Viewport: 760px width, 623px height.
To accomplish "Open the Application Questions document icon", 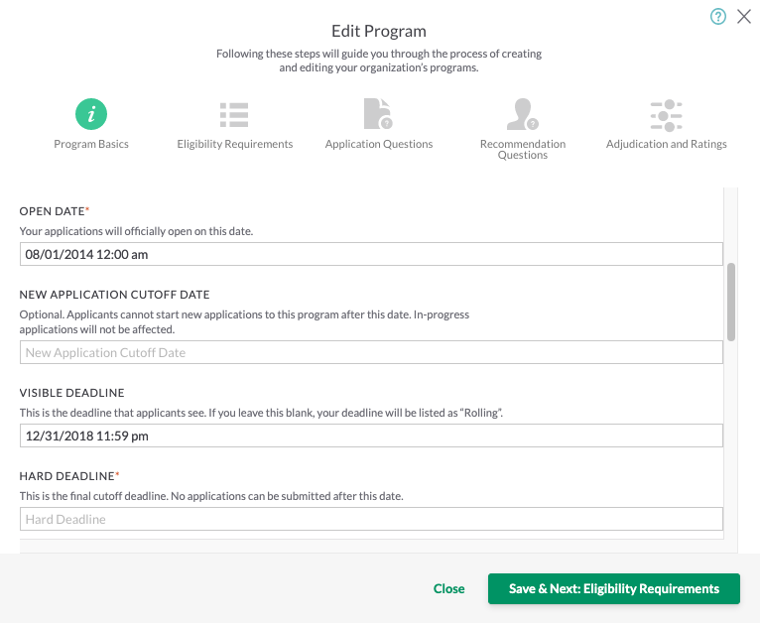I will [x=378, y=114].
